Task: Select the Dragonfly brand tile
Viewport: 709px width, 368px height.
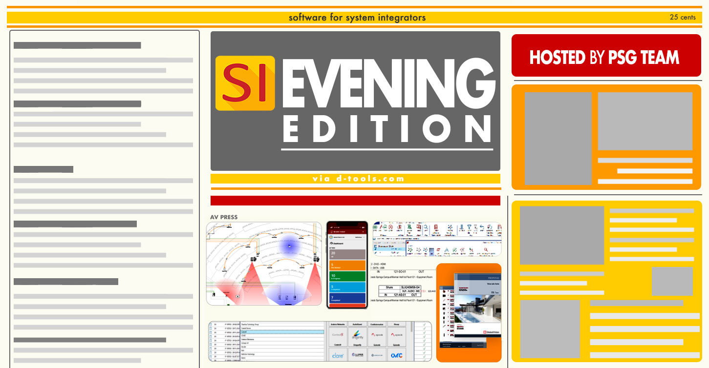Action: (x=357, y=337)
